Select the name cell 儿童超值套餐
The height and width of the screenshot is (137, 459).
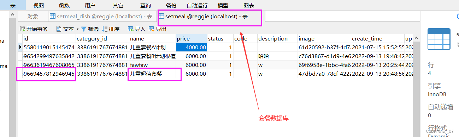coord(152,74)
